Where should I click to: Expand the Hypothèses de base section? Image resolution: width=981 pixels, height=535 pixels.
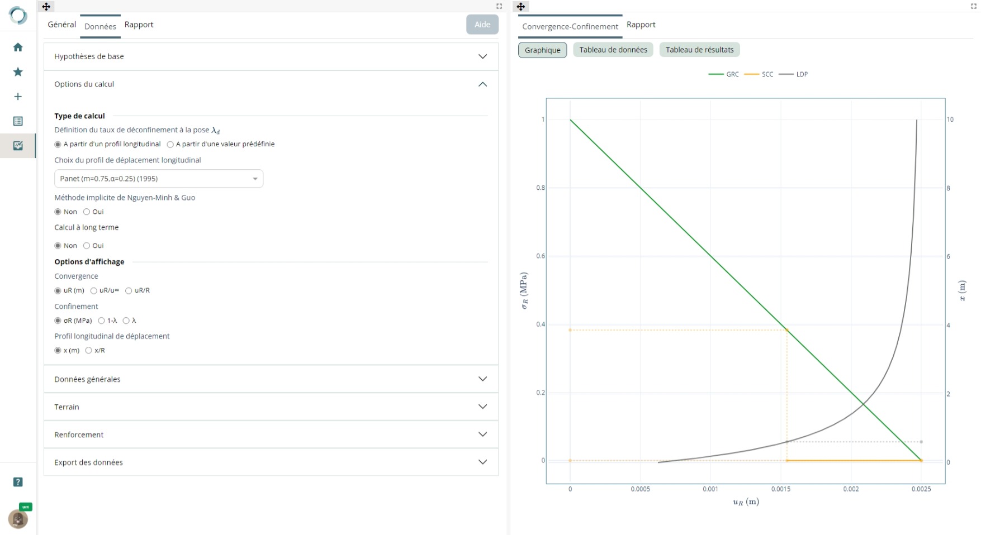coord(271,56)
